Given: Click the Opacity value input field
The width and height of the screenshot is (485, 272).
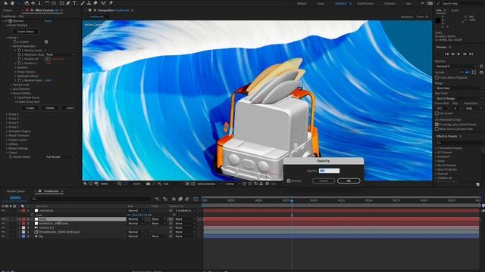Looking at the screenshot, I should coord(329,171).
